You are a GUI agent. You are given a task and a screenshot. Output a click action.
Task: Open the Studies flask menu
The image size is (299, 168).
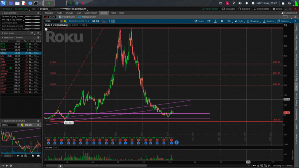269,21
